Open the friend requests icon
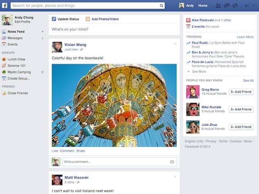The height and width of the screenshot is (194, 259). (218, 6)
